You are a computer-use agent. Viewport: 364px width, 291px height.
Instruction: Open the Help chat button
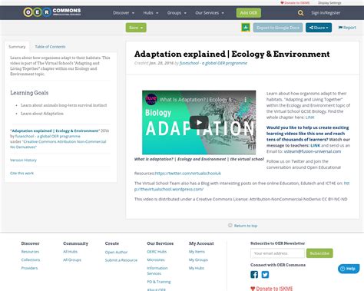click(349, 269)
